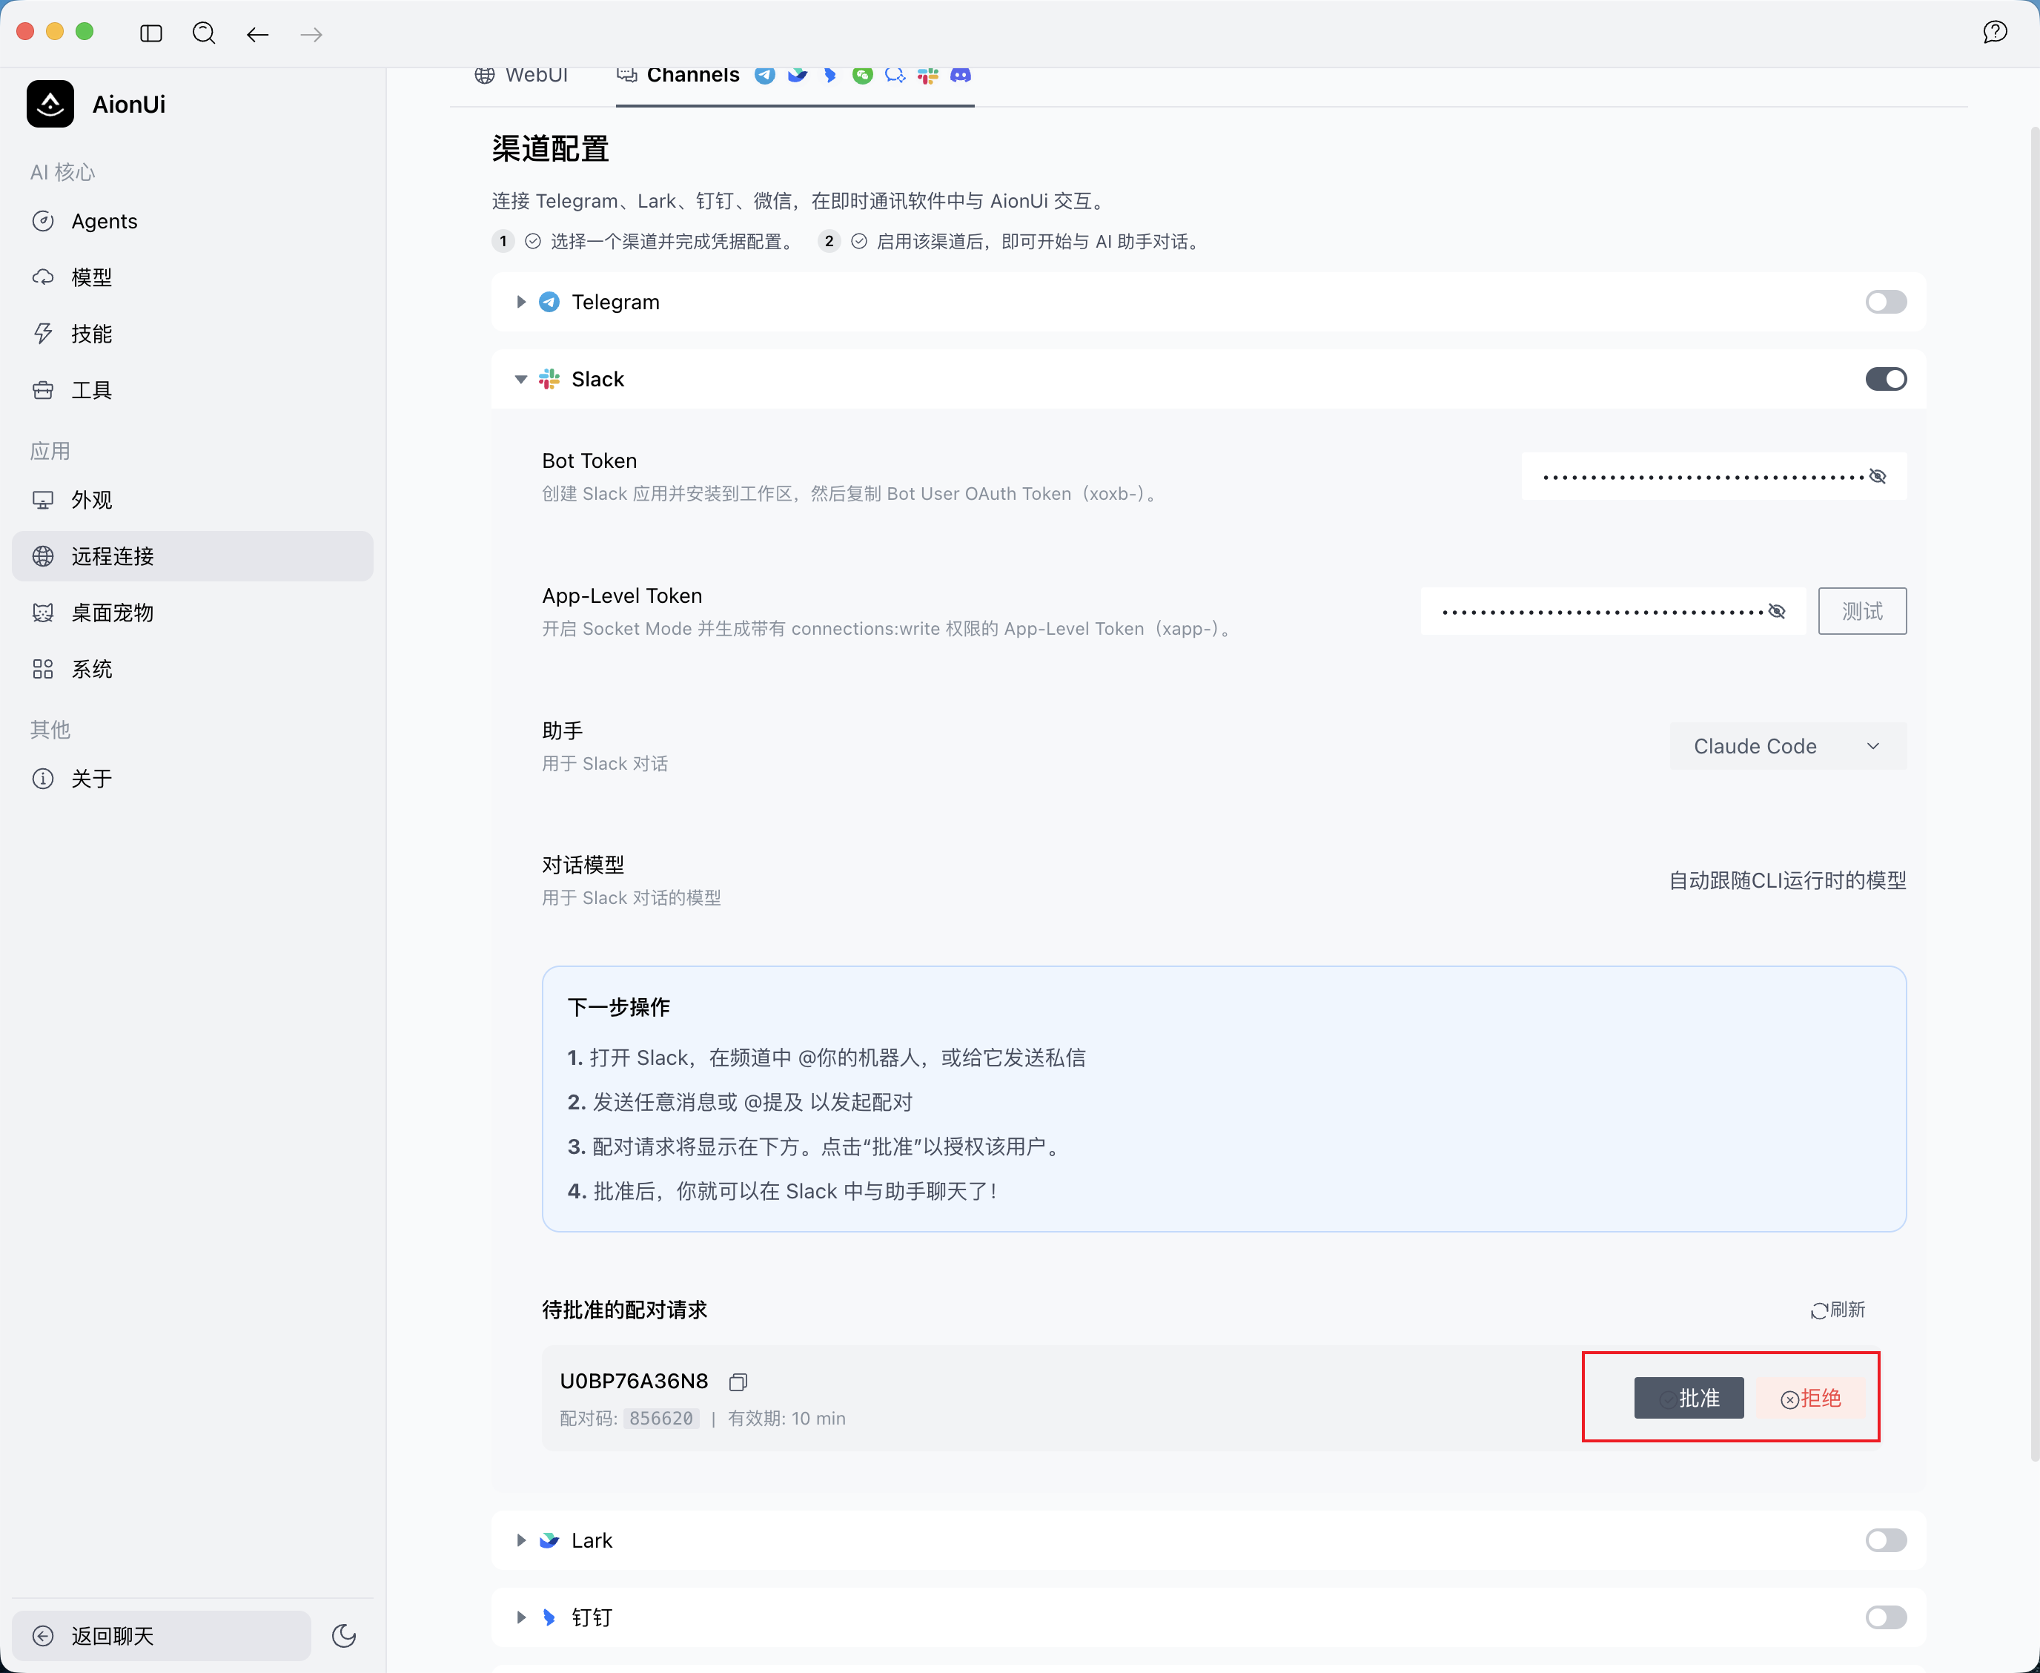Viewport: 2040px width, 1673px height.
Task: Click the 待批准的配对请求 heading
Action: click(x=624, y=1310)
